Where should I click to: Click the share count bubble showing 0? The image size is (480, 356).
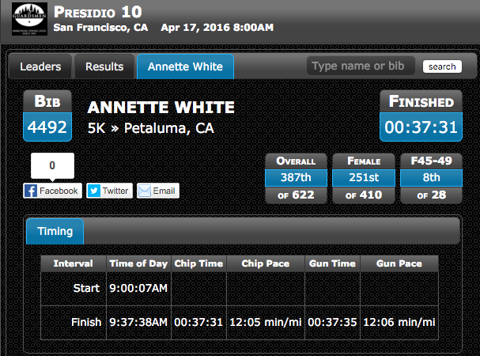[52, 166]
